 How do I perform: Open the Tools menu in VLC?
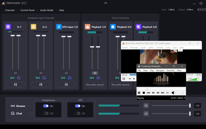[168, 48]
